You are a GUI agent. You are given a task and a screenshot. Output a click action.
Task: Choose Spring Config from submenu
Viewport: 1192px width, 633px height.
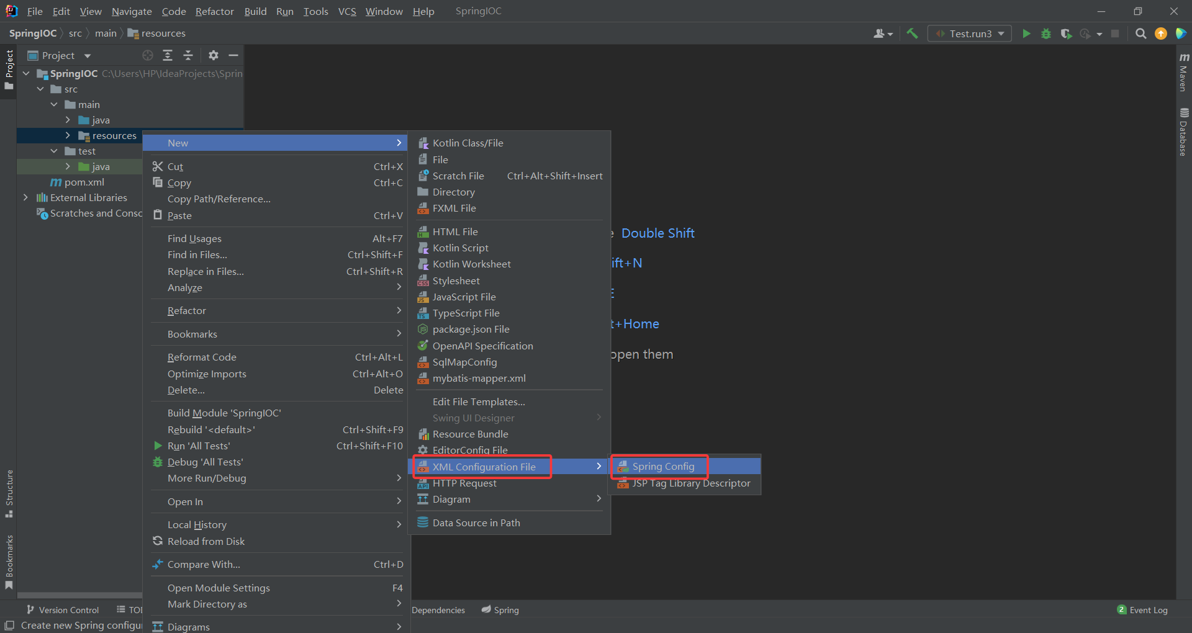[x=686, y=466]
